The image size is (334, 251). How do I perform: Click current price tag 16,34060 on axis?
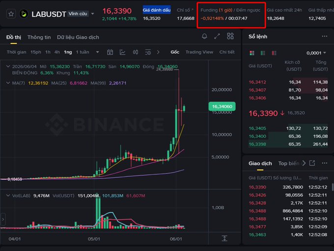(222, 106)
